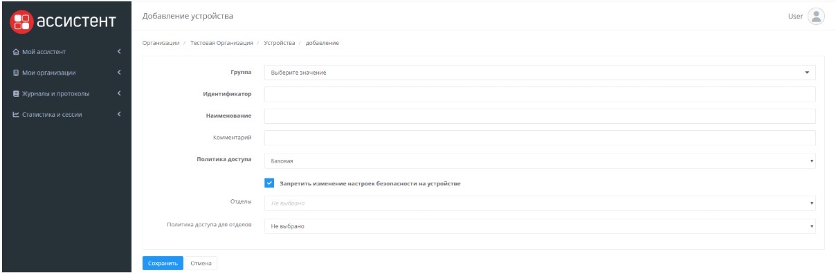Focus the Наименование input field
This screenshot has height=274, width=836.
[x=540, y=116]
